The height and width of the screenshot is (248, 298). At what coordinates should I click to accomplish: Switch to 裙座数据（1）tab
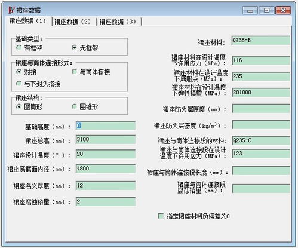[27, 21]
